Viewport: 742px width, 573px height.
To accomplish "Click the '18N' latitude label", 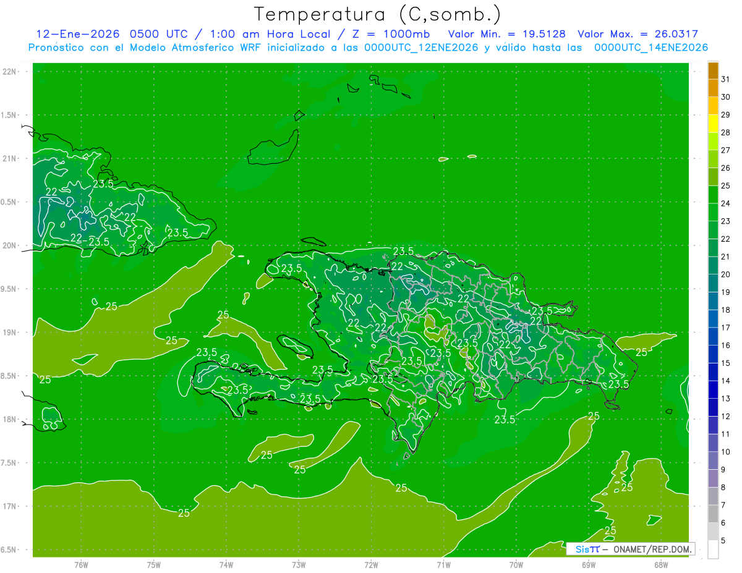I will (10, 419).
